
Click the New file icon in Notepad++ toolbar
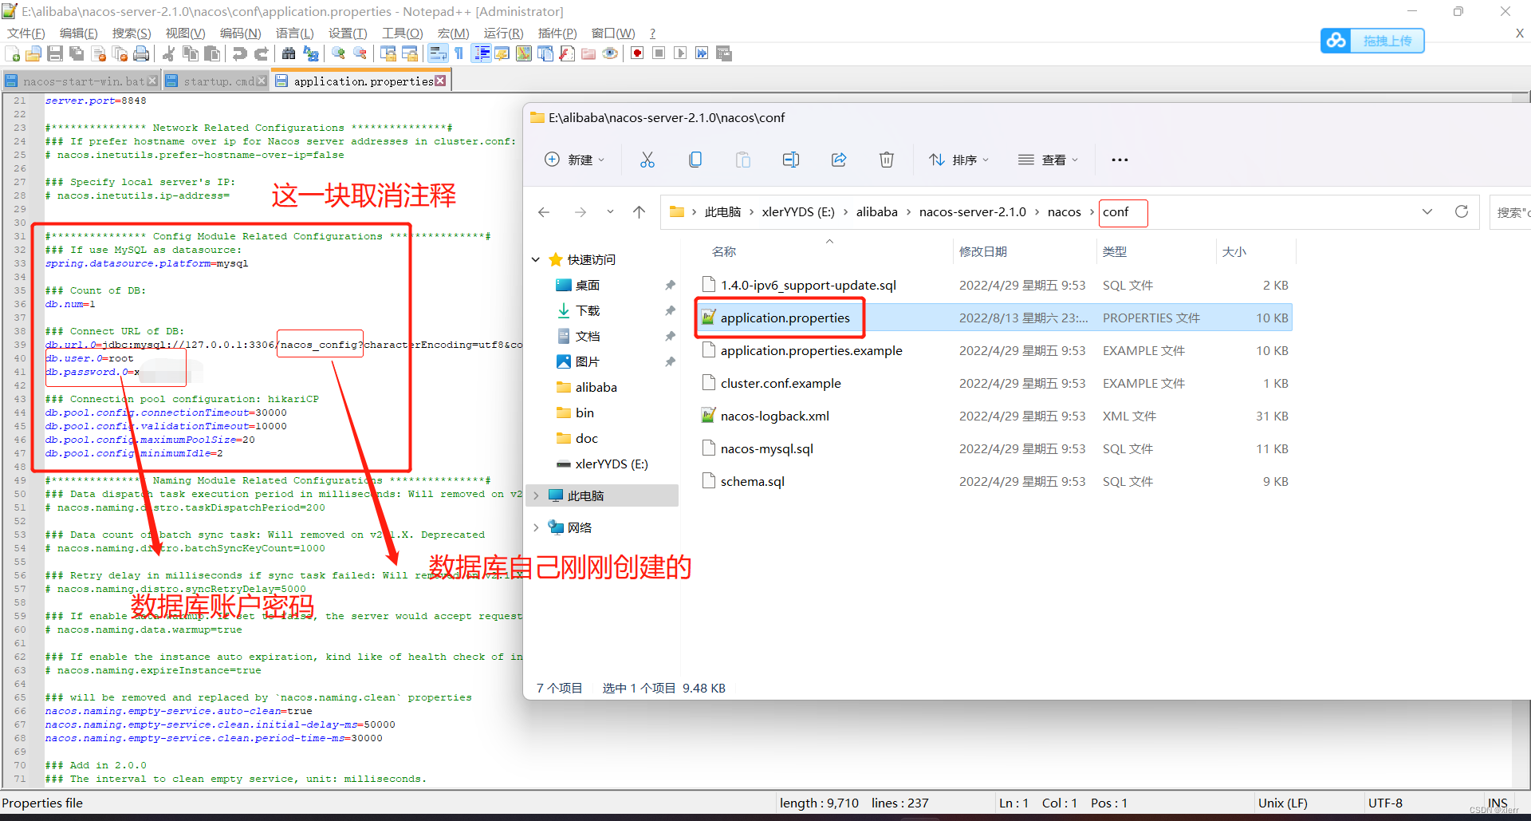coord(13,53)
